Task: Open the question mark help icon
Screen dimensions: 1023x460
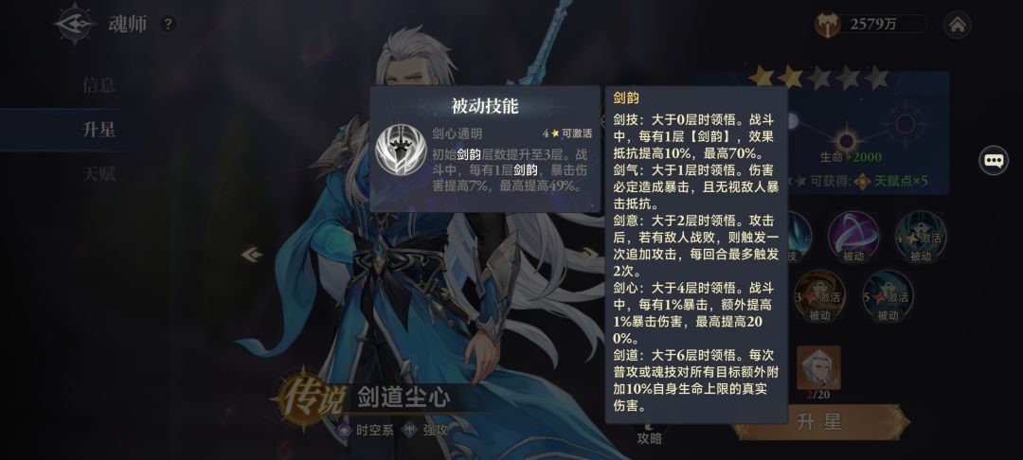Action: 169,24
